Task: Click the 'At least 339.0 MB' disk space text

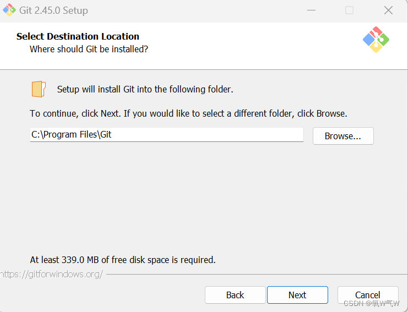Action: click(x=123, y=260)
